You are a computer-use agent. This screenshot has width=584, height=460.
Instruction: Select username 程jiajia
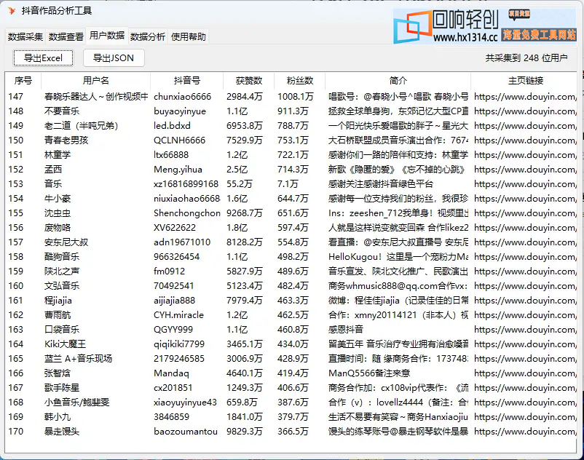click(58, 301)
